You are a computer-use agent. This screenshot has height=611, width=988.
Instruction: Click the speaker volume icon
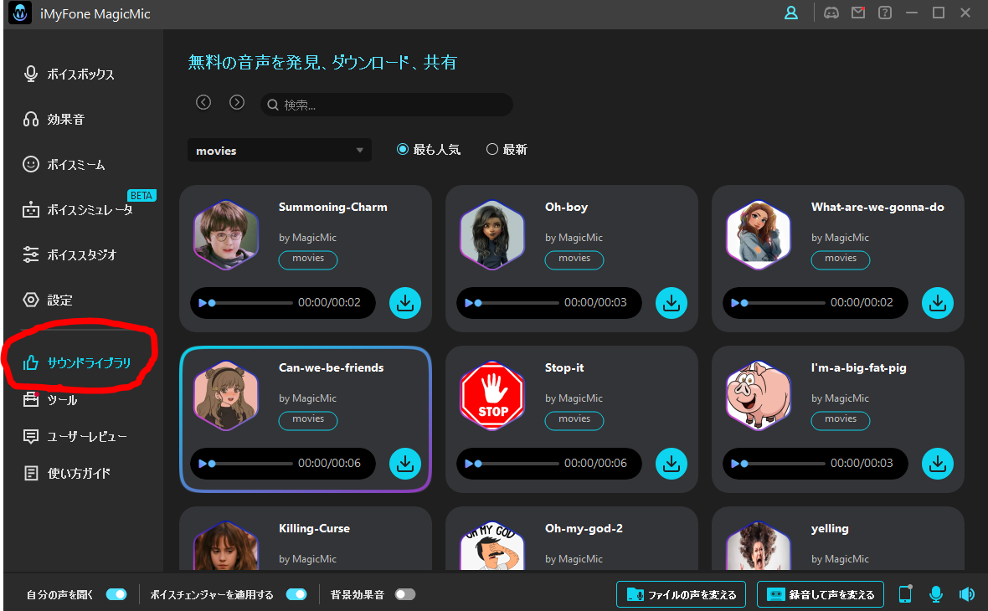click(967, 594)
